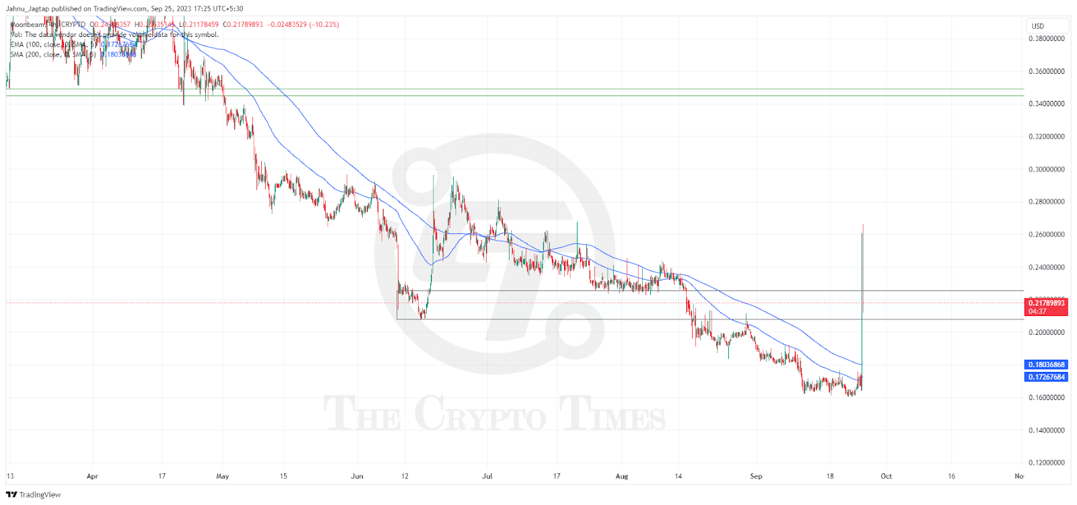Click the 0.18036868 SMA axis label
This screenshot has height=505, width=1077.
click(1047, 364)
